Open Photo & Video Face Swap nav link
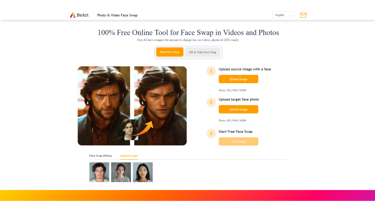 [117, 15]
